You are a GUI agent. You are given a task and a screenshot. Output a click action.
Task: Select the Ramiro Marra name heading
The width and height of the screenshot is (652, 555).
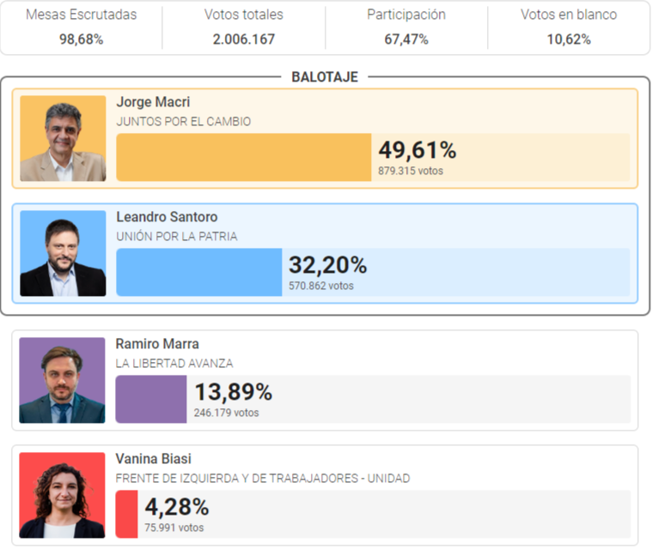point(157,344)
